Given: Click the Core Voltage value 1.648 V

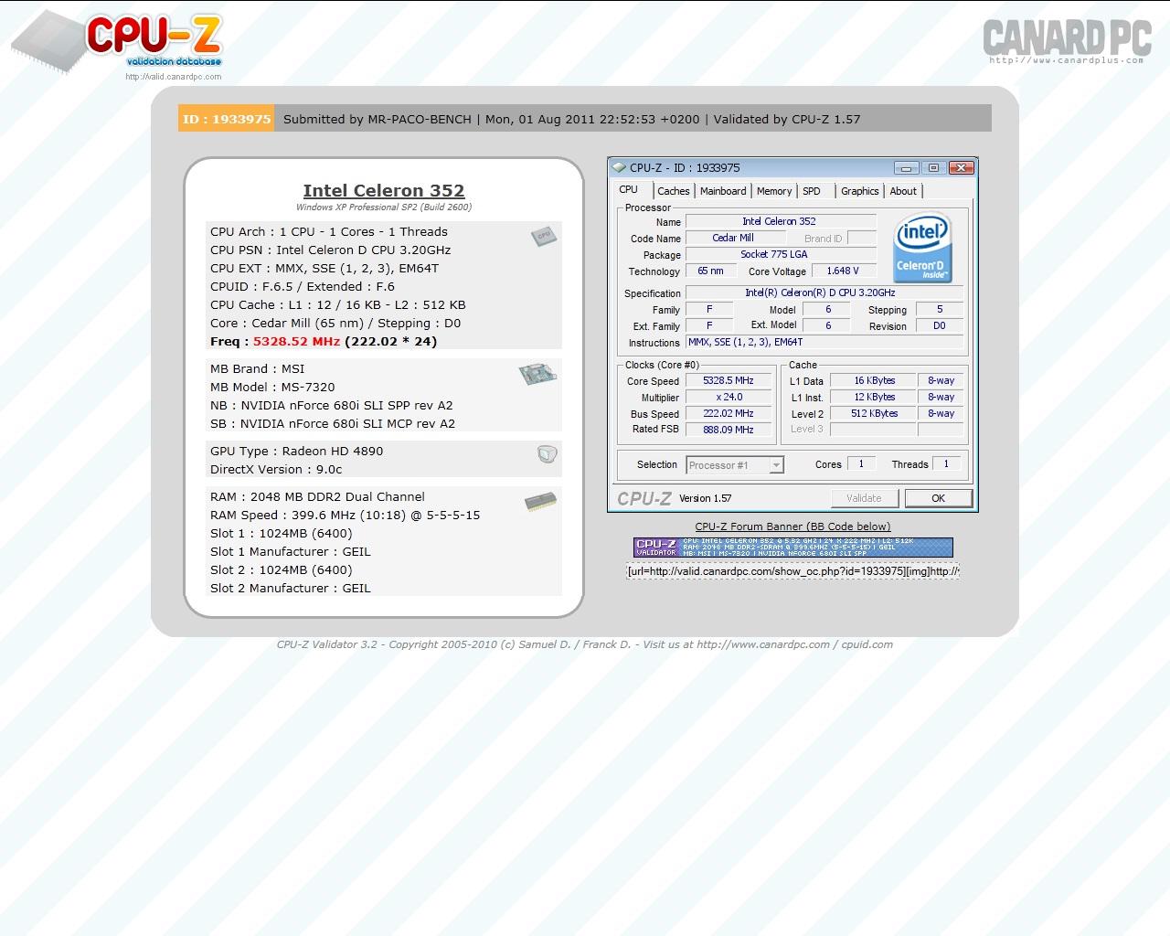Looking at the screenshot, I should point(843,271).
